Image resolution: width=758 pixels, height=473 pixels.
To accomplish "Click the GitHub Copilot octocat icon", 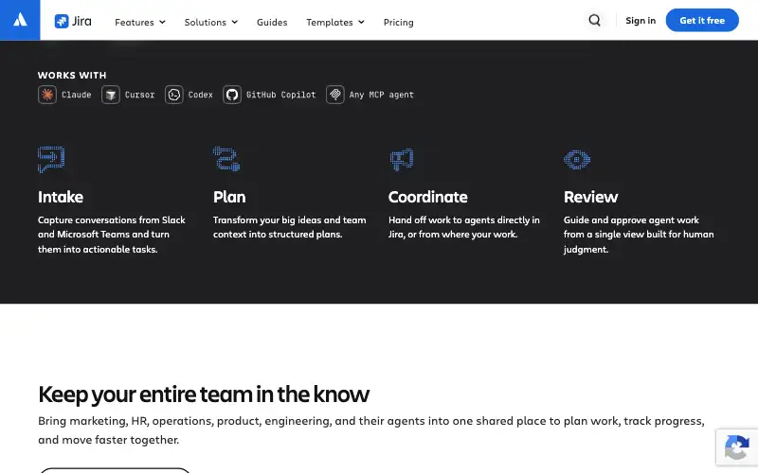I will point(232,95).
